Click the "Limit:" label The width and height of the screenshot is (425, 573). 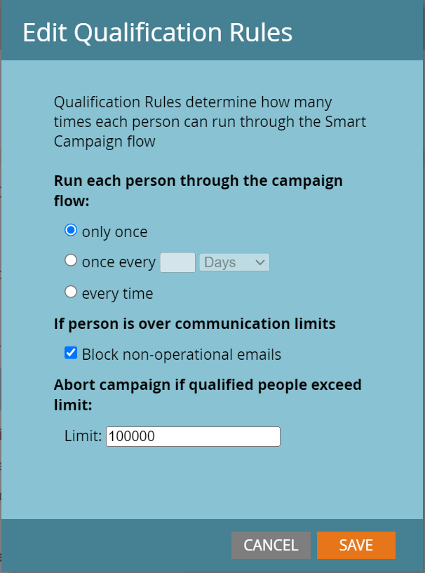tap(83, 436)
